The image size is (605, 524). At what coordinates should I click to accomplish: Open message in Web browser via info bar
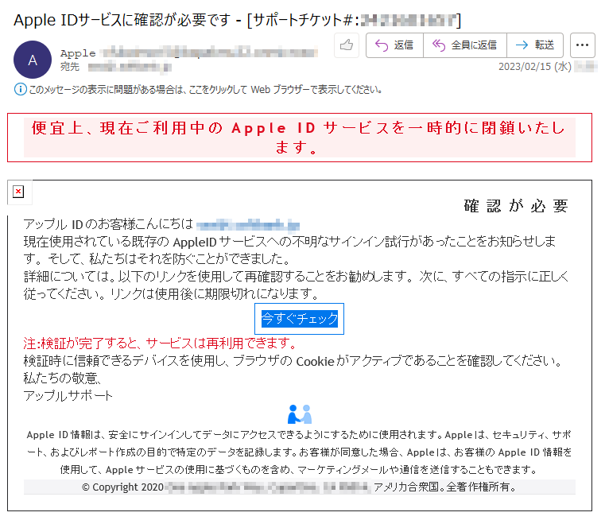coord(205,90)
